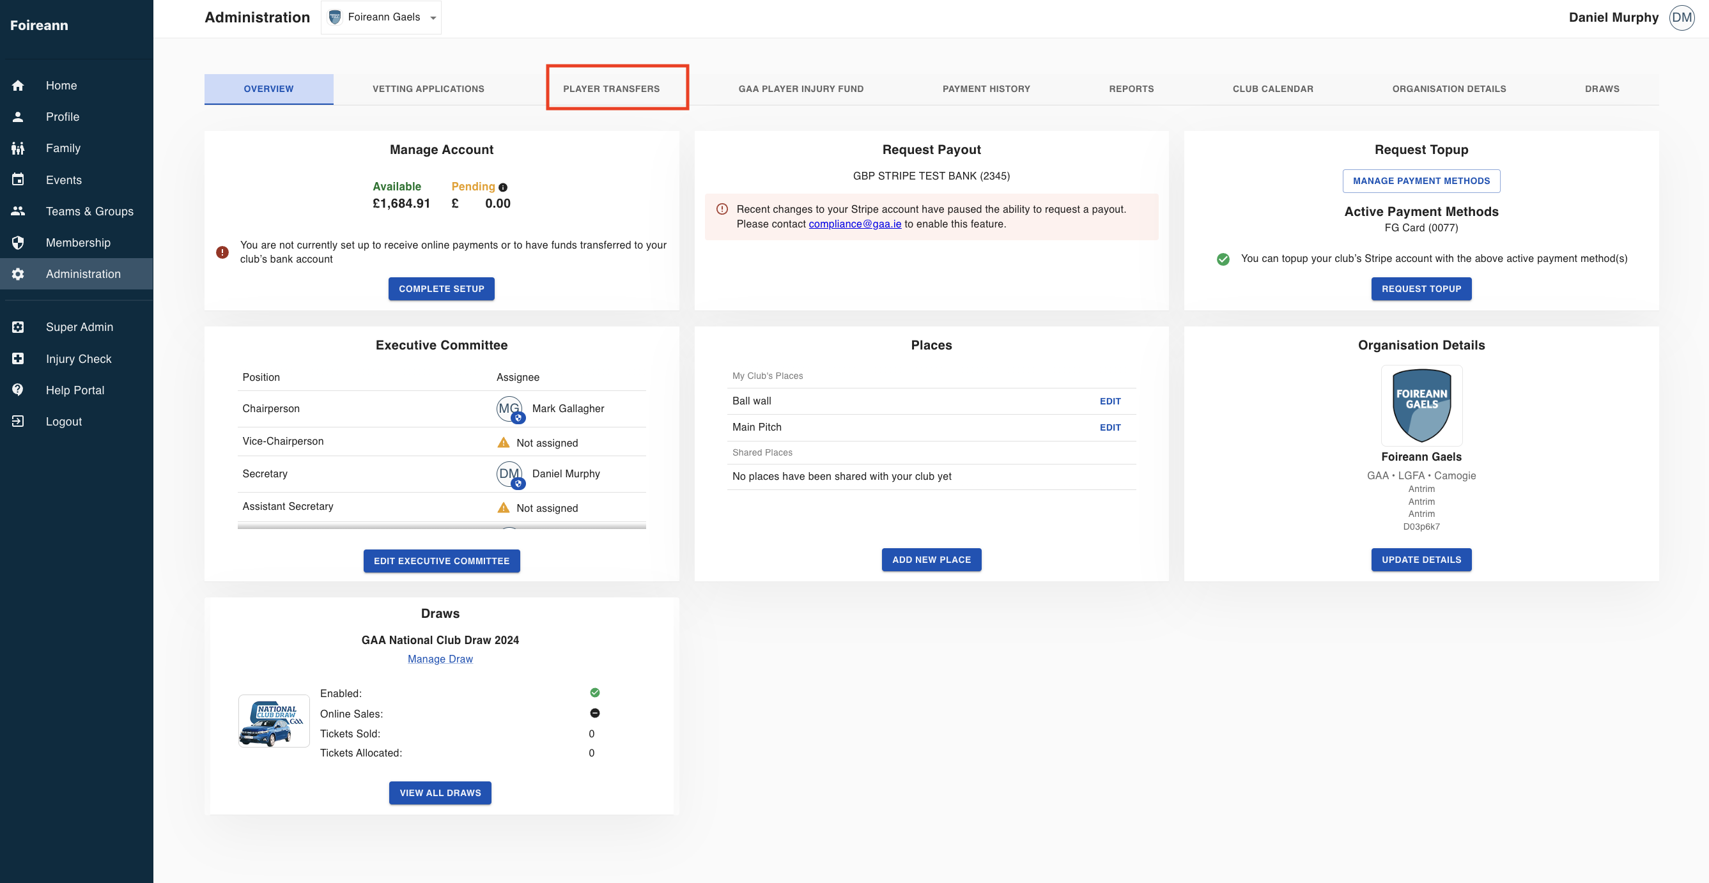The height and width of the screenshot is (883, 1709).
Task: Switch to the Overview tab
Action: [268, 89]
